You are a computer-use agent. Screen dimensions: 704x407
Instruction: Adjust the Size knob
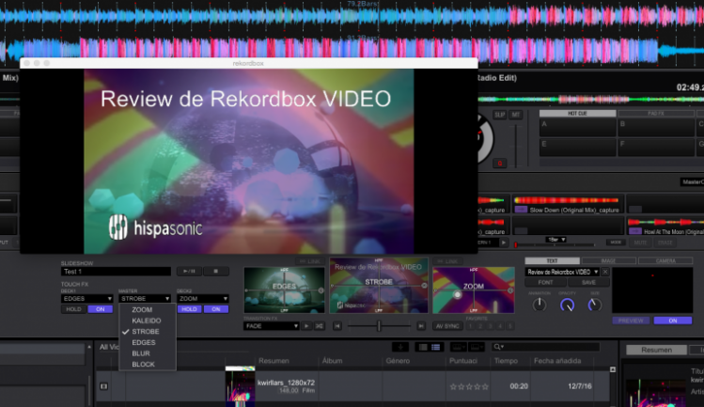click(x=594, y=305)
